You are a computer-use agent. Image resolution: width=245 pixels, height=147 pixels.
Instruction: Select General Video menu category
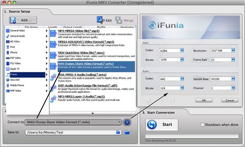[27, 30]
